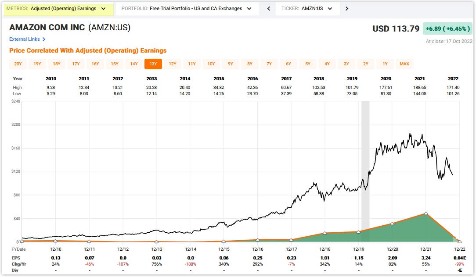
Task: Select the 16Y time range
Action: pyautogui.click(x=95, y=64)
